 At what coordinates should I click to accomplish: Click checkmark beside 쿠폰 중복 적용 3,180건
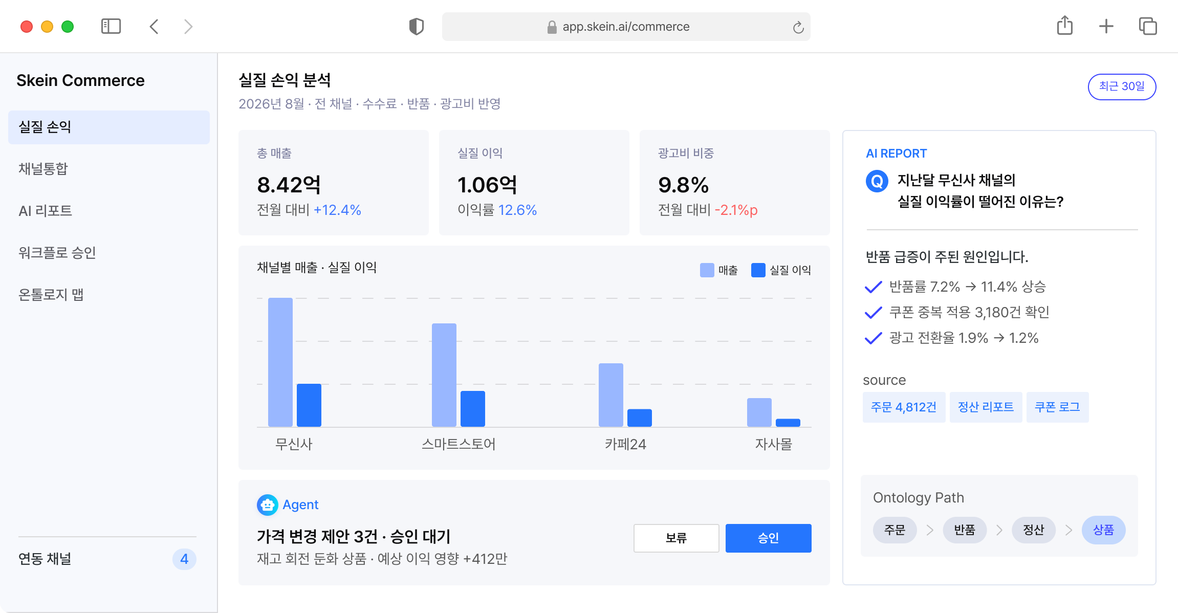click(x=873, y=313)
